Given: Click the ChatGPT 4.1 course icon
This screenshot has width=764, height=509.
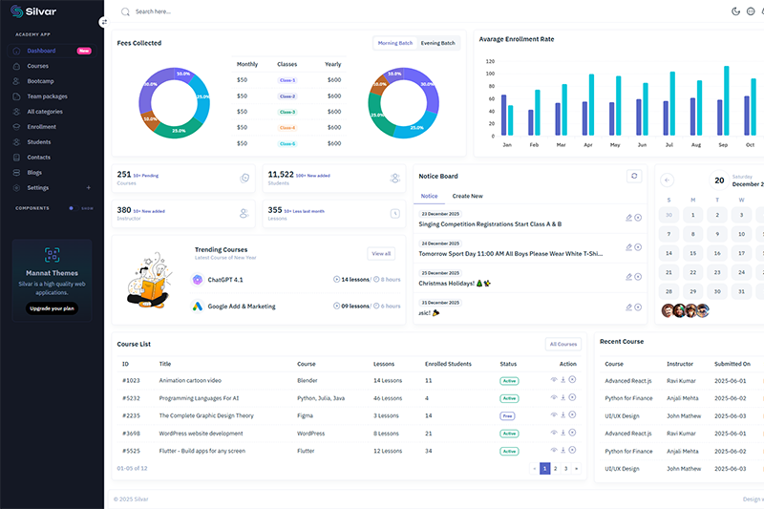Looking at the screenshot, I should [197, 279].
